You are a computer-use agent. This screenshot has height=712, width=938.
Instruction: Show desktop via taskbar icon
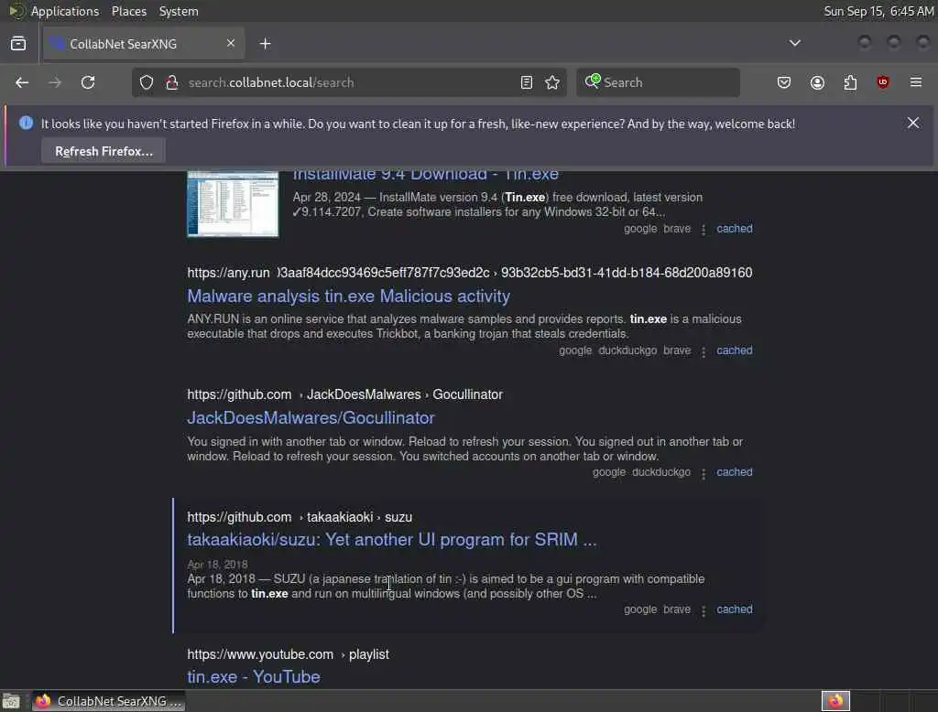pyautogui.click(x=11, y=701)
